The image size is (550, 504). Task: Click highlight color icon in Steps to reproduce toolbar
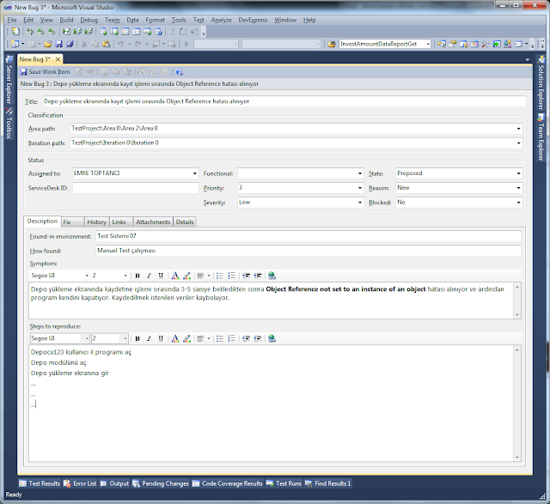187,338
